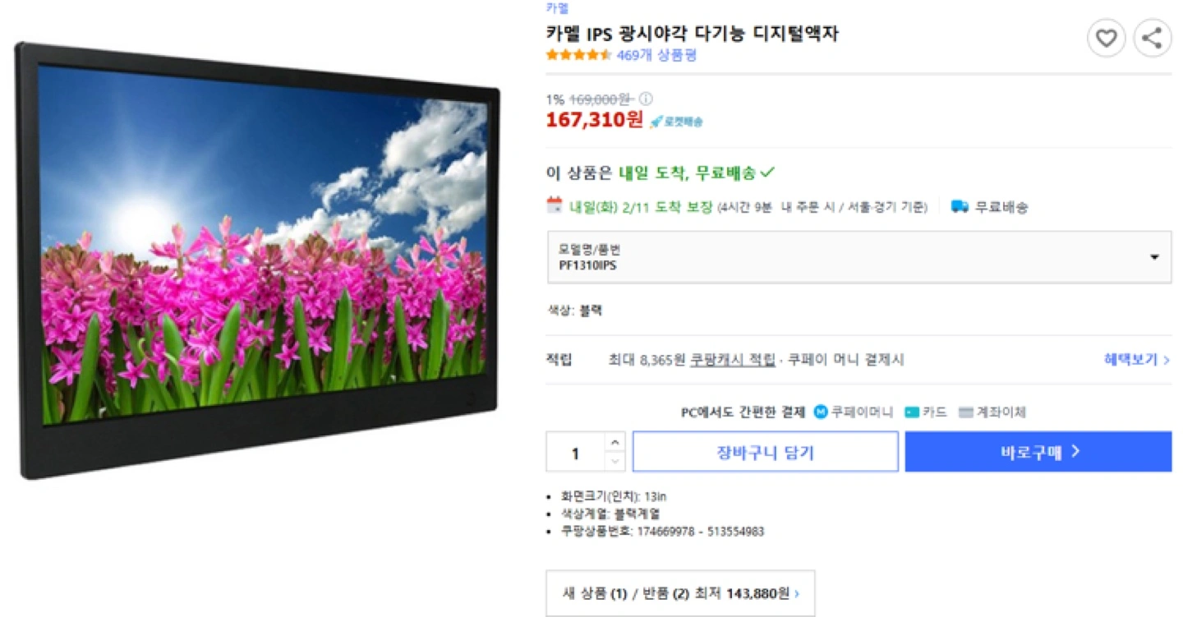Click the quantity input field
Screen dimensions: 1183x617
(x=576, y=453)
